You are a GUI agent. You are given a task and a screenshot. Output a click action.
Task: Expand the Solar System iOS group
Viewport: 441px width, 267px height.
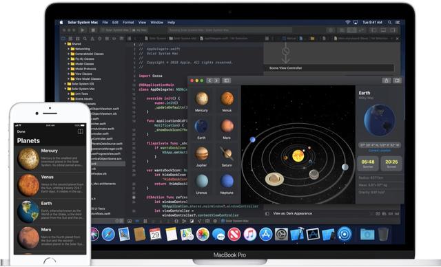[x=65, y=84]
